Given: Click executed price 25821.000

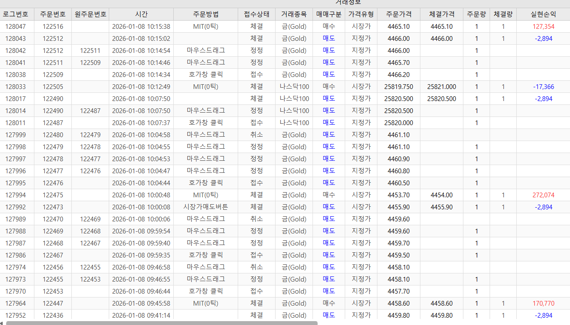Looking at the screenshot, I should point(441,86).
